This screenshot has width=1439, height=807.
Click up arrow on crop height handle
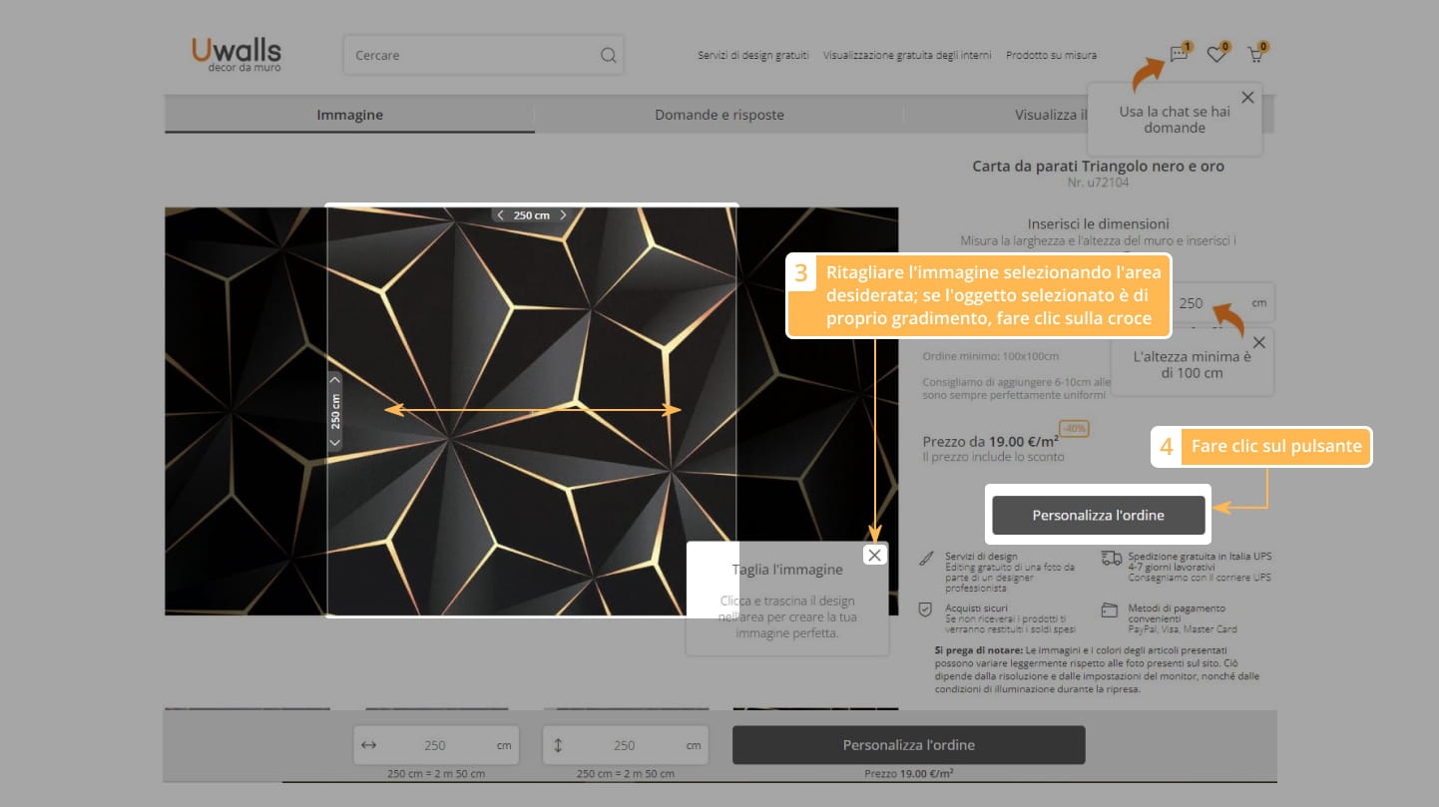[334, 379]
